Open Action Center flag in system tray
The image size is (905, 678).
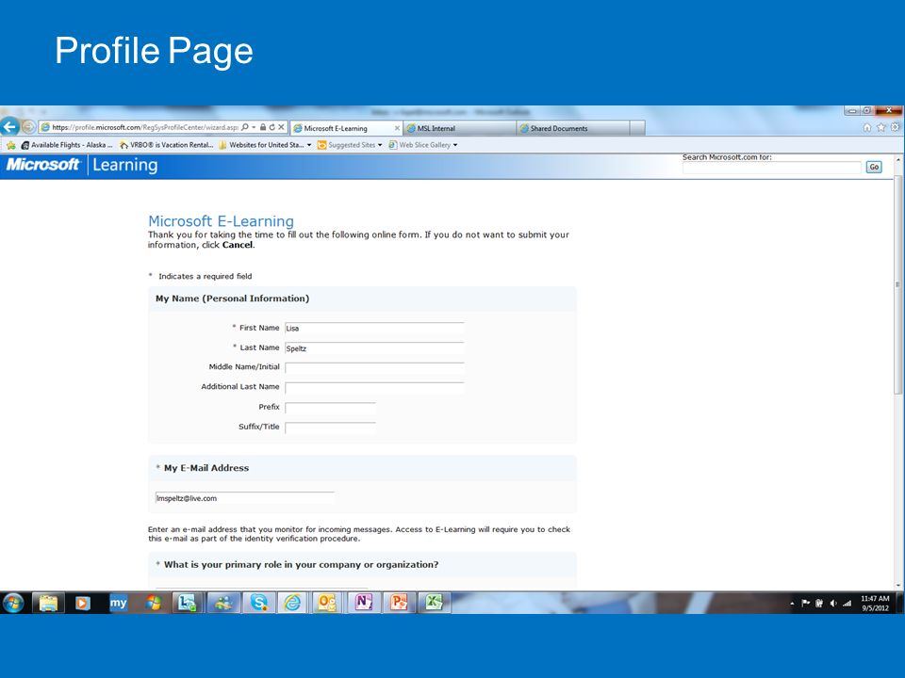point(806,604)
